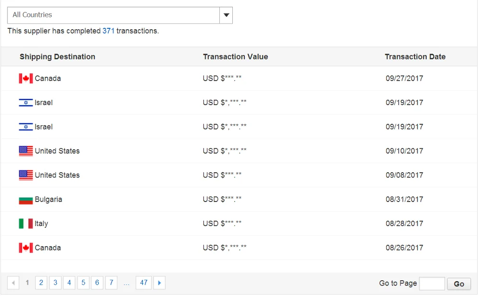Click the United States flag dated 09/08/2017

(x=26, y=175)
